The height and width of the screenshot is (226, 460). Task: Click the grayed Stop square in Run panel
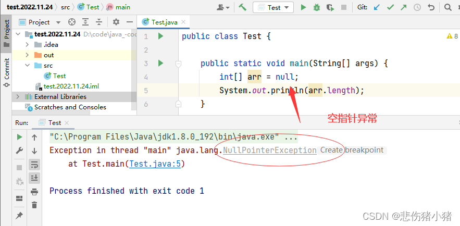19,168
